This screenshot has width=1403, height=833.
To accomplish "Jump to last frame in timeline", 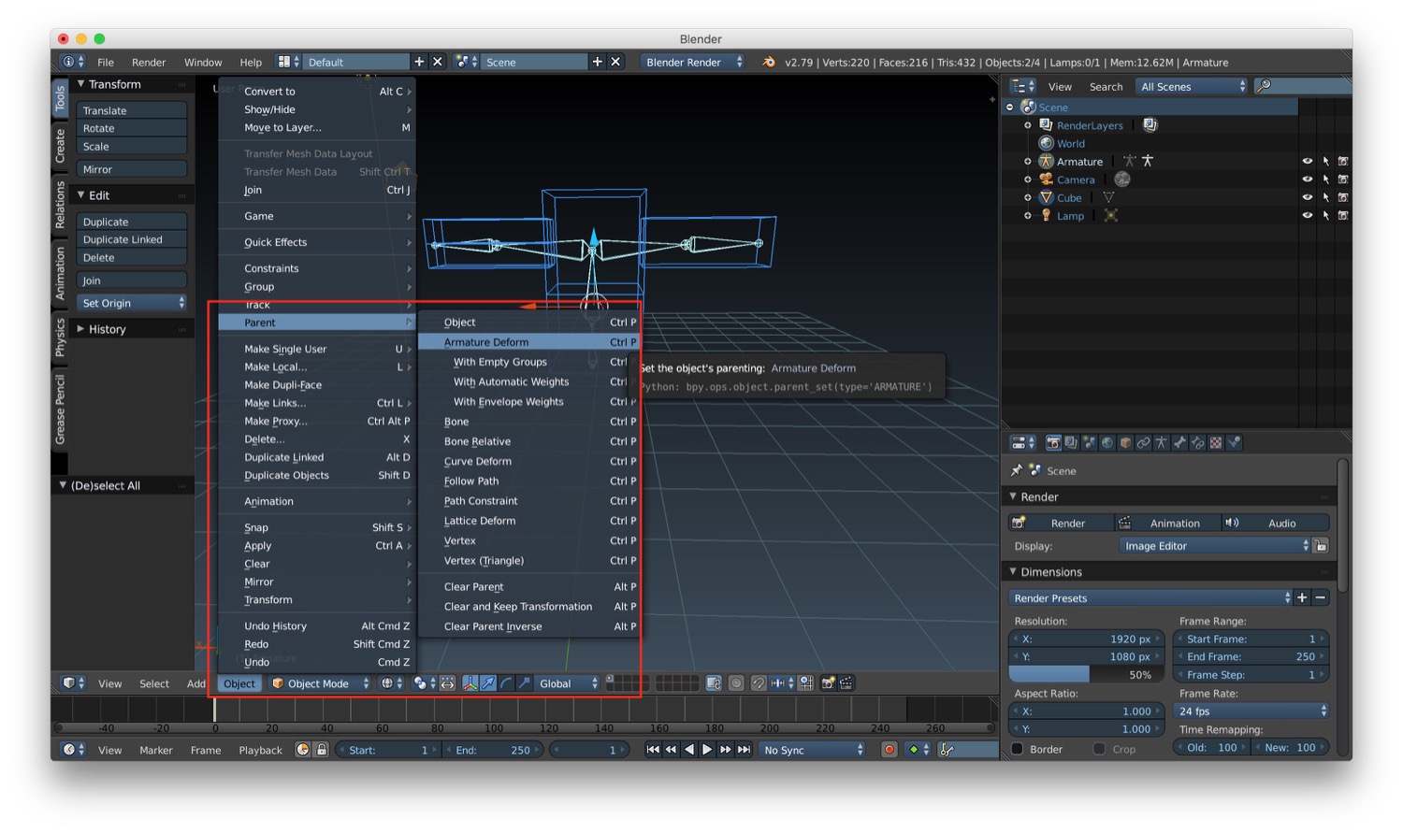I will click(744, 750).
